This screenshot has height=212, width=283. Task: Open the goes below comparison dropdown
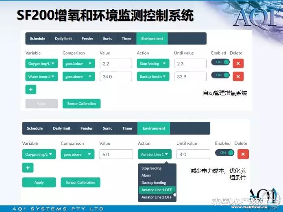(78, 64)
